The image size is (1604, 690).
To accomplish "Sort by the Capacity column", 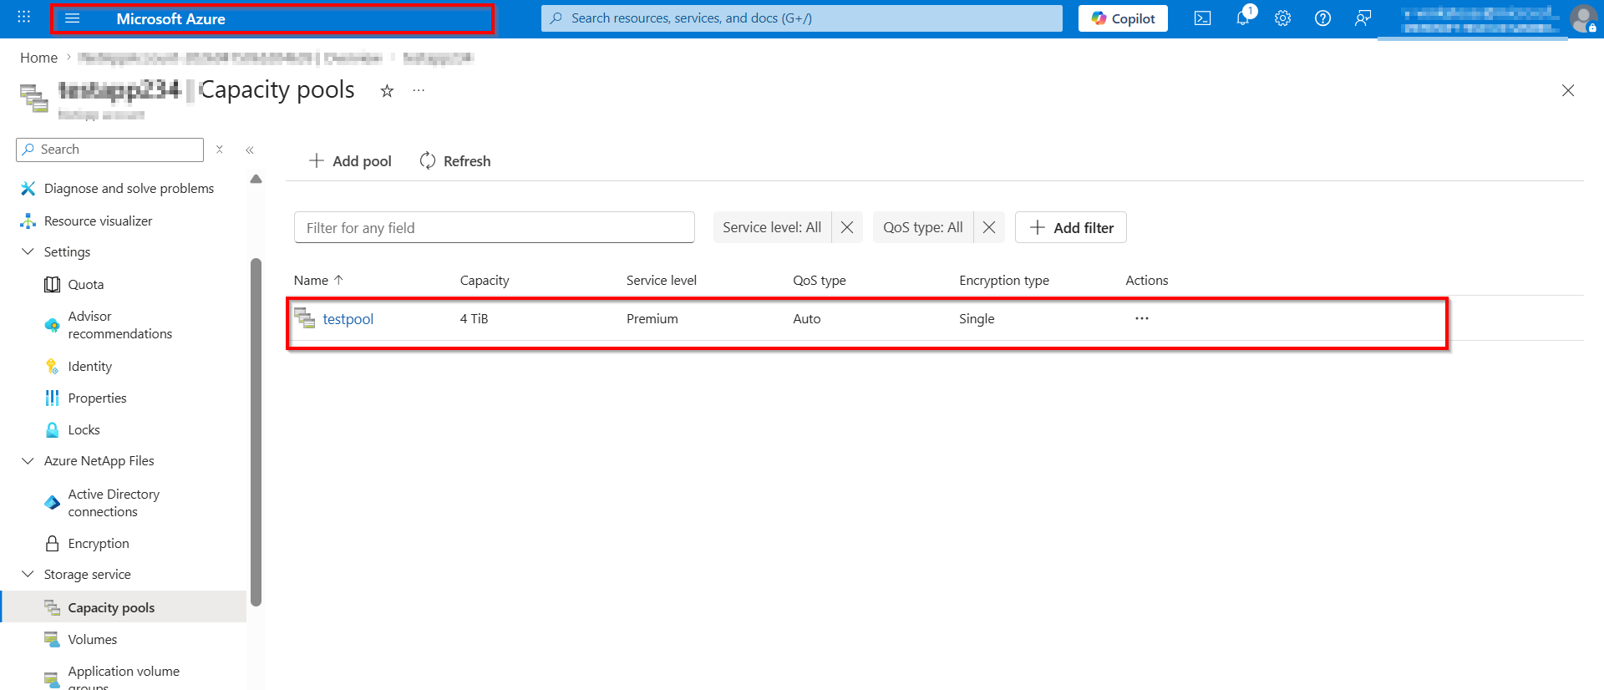I will (485, 281).
